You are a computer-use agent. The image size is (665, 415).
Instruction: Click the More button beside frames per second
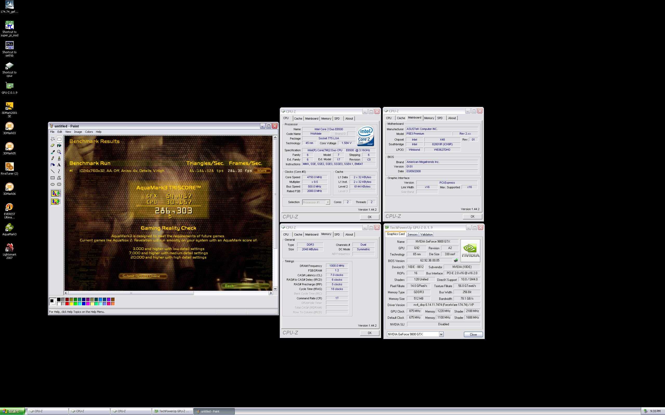pyautogui.click(x=262, y=170)
